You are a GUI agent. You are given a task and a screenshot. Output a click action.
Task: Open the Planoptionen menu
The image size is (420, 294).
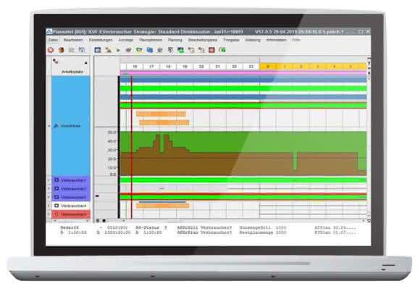pyautogui.click(x=151, y=40)
